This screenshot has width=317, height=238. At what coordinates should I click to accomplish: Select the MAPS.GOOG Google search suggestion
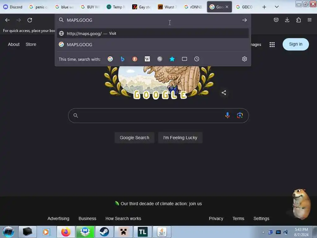coord(153,45)
